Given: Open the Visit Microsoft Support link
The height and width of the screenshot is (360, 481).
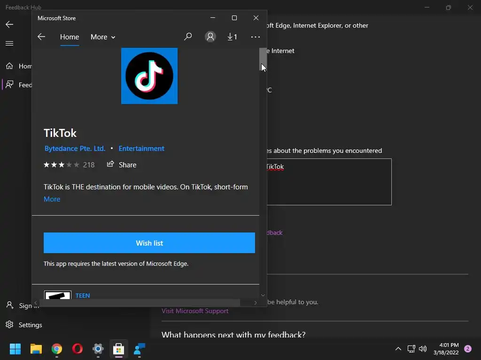Looking at the screenshot, I should tap(195, 311).
